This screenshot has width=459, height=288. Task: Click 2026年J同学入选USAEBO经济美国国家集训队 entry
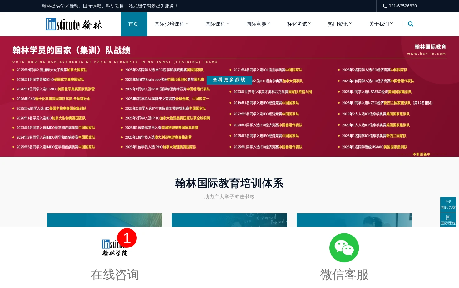(377, 92)
